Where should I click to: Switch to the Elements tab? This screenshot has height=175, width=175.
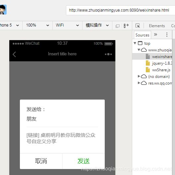[x=157, y=26]
